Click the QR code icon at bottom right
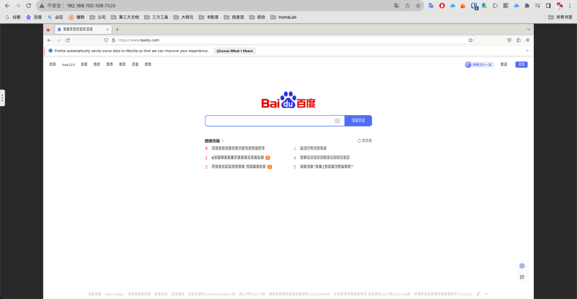Screen dimensions: 577x299 click(522, 277)
